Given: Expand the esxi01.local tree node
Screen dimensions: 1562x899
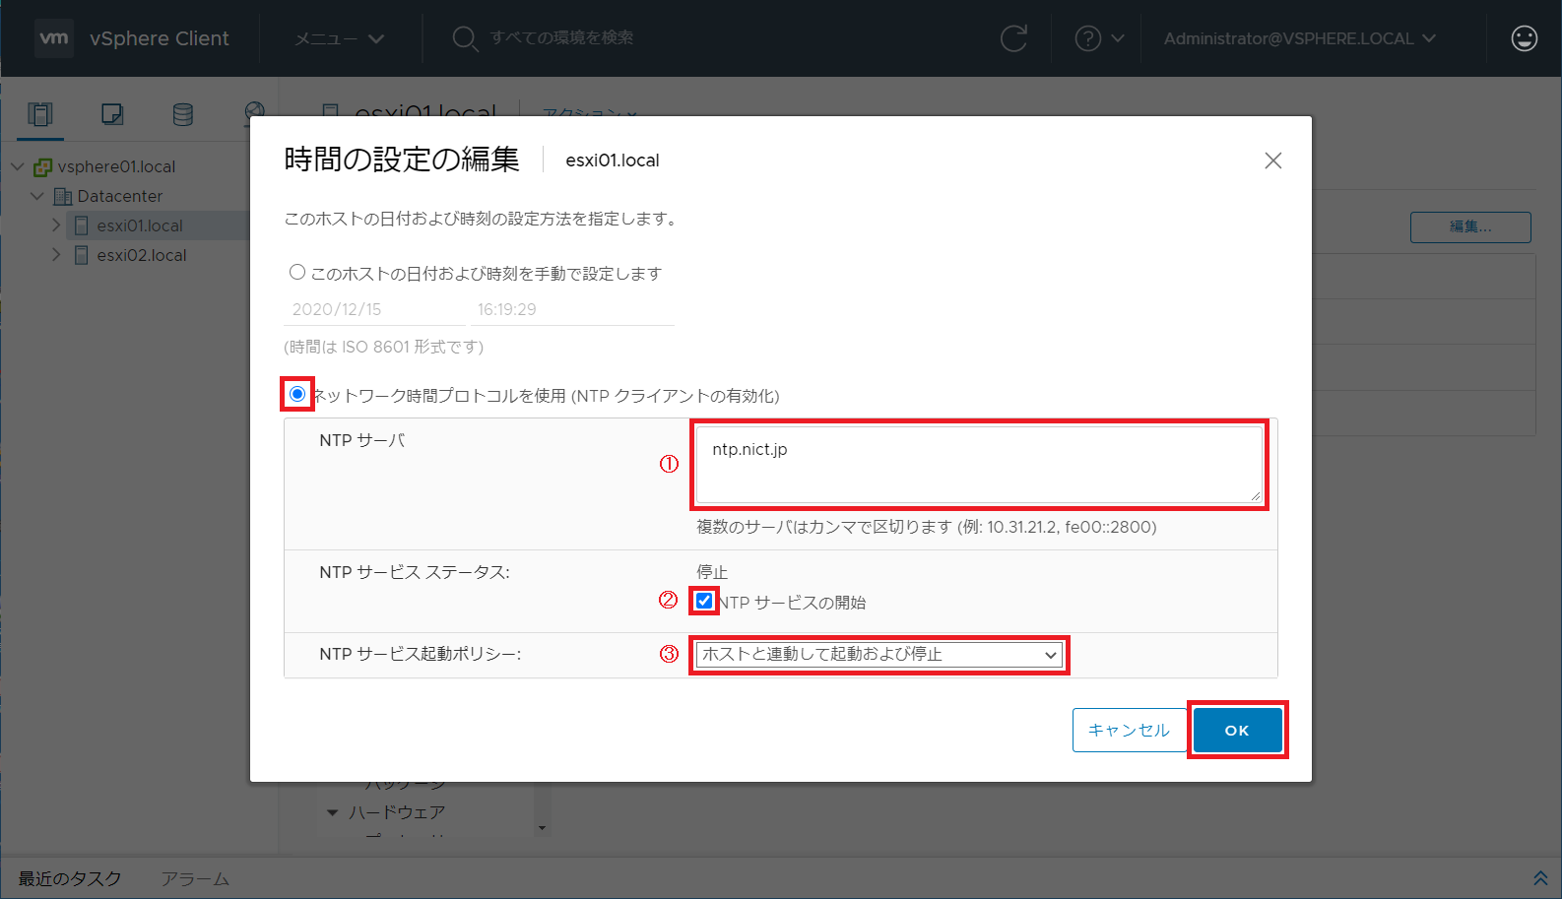Looking at the screenshot, I should [x=56, y=225].
